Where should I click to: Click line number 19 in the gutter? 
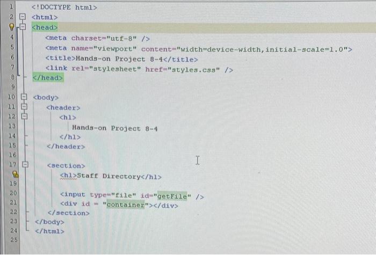pos(13,184)
